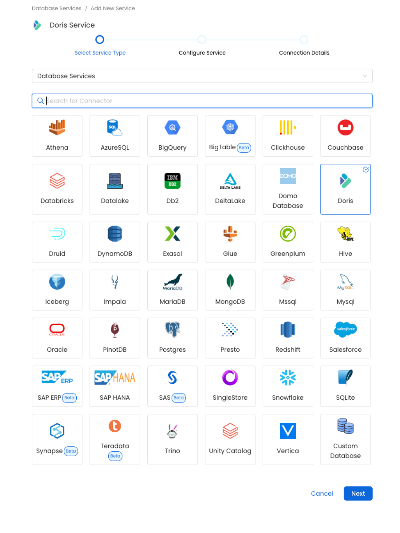The image size is (400, 533).
Task: Select the Trino bunny icon
Action: coord(172,431)
